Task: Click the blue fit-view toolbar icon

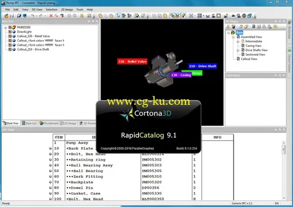Action: tap(200, 16)
